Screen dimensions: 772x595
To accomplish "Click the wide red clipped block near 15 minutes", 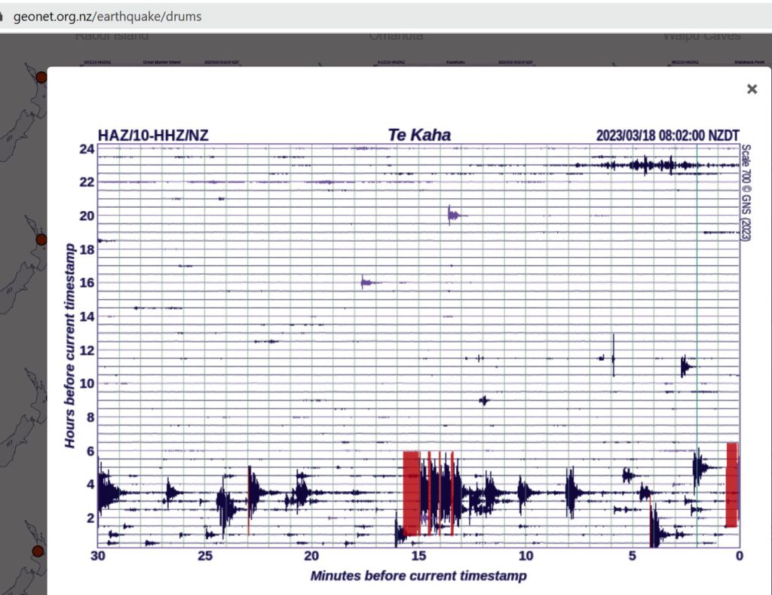I will pyautogui.click(x=411, y=493).
